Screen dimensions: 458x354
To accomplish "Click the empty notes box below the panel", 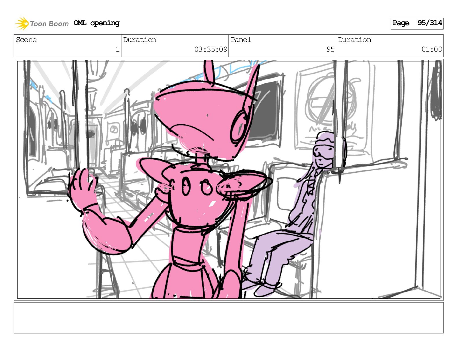I will [x=228, y=318].
